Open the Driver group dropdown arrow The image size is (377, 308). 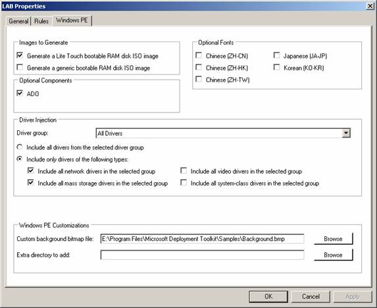[345, 133]
